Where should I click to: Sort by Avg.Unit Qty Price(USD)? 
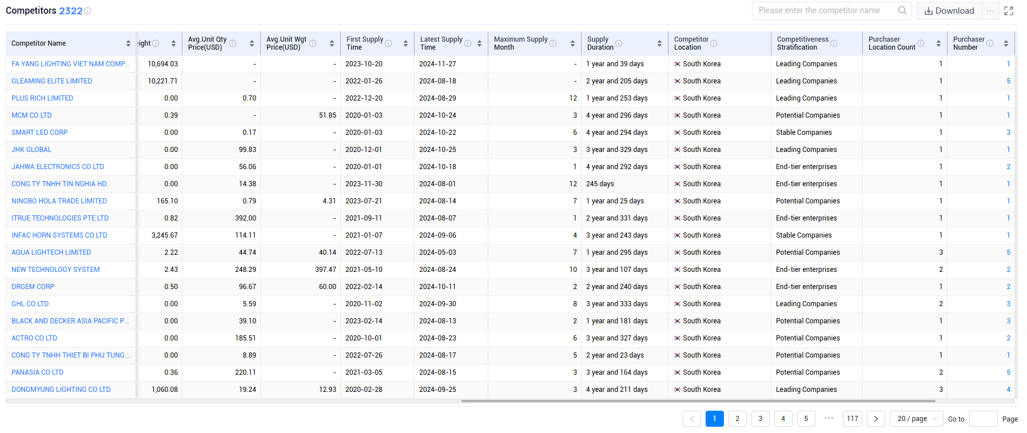[252, 43]
